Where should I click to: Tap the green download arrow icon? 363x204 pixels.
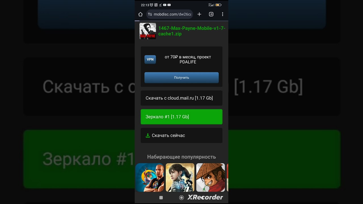coord(148,135)
